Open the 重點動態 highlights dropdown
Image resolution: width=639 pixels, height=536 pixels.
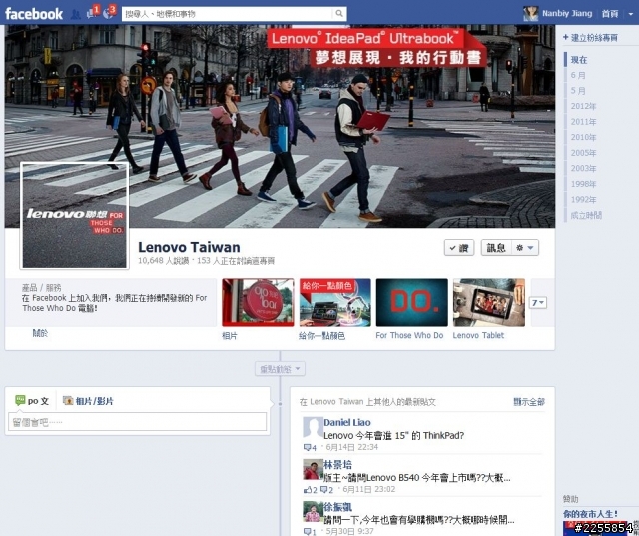(x=280, y=369)
